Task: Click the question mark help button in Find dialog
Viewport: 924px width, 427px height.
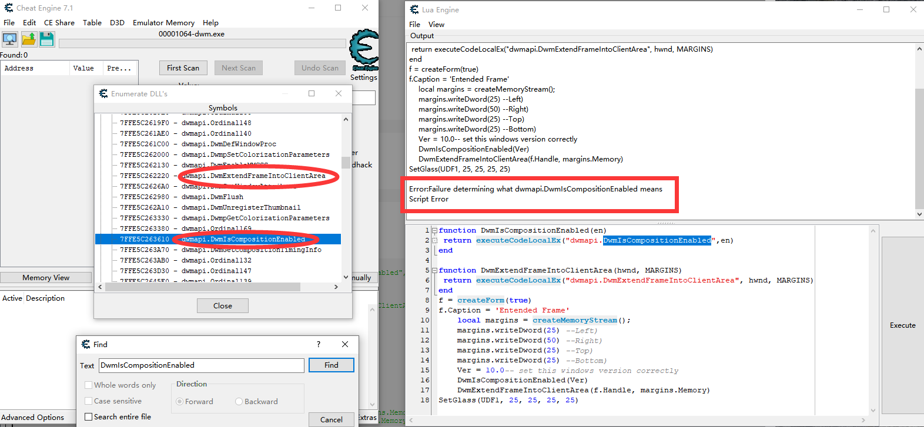Action: pyautogui.click(x=319, y=344)
